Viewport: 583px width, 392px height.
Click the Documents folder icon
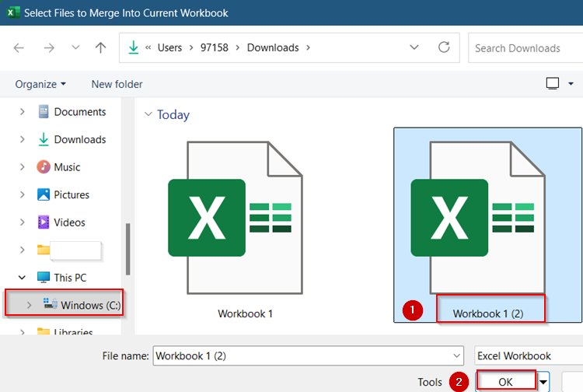point(44,111)
